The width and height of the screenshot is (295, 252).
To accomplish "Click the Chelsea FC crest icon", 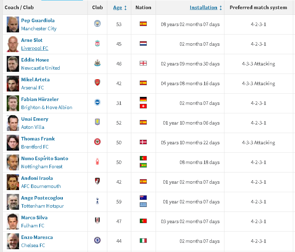I will (x=97, y=240).
